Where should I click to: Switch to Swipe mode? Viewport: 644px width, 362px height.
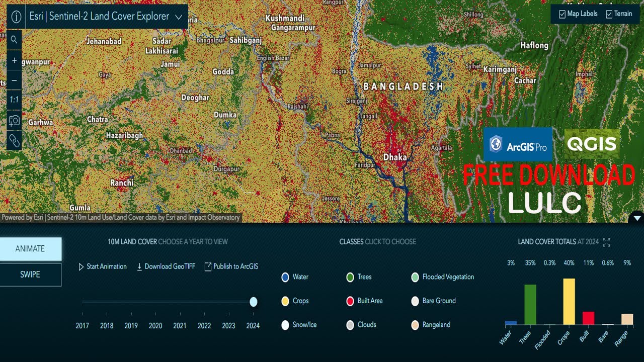(30, 275)
